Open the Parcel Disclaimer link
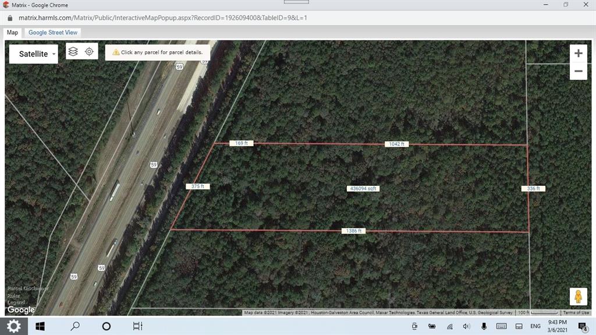 [x=27, y=288]
